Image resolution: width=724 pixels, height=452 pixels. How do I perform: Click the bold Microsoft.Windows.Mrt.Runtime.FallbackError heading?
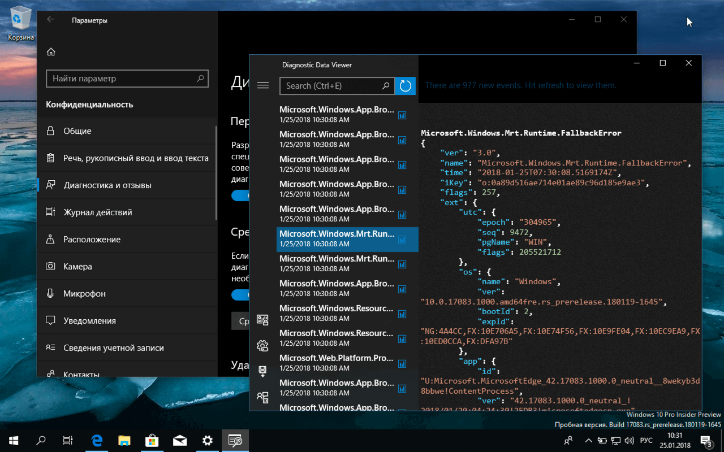coord(521,133)
